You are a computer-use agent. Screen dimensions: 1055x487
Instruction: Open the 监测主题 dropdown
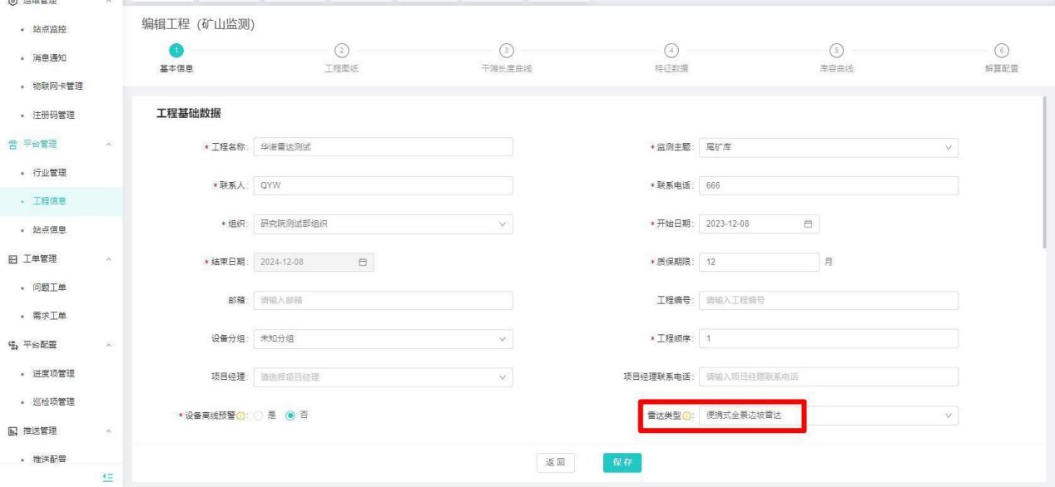pyautogui.click(x=828, y=148)
